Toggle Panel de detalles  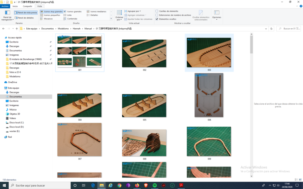(24, 18)
